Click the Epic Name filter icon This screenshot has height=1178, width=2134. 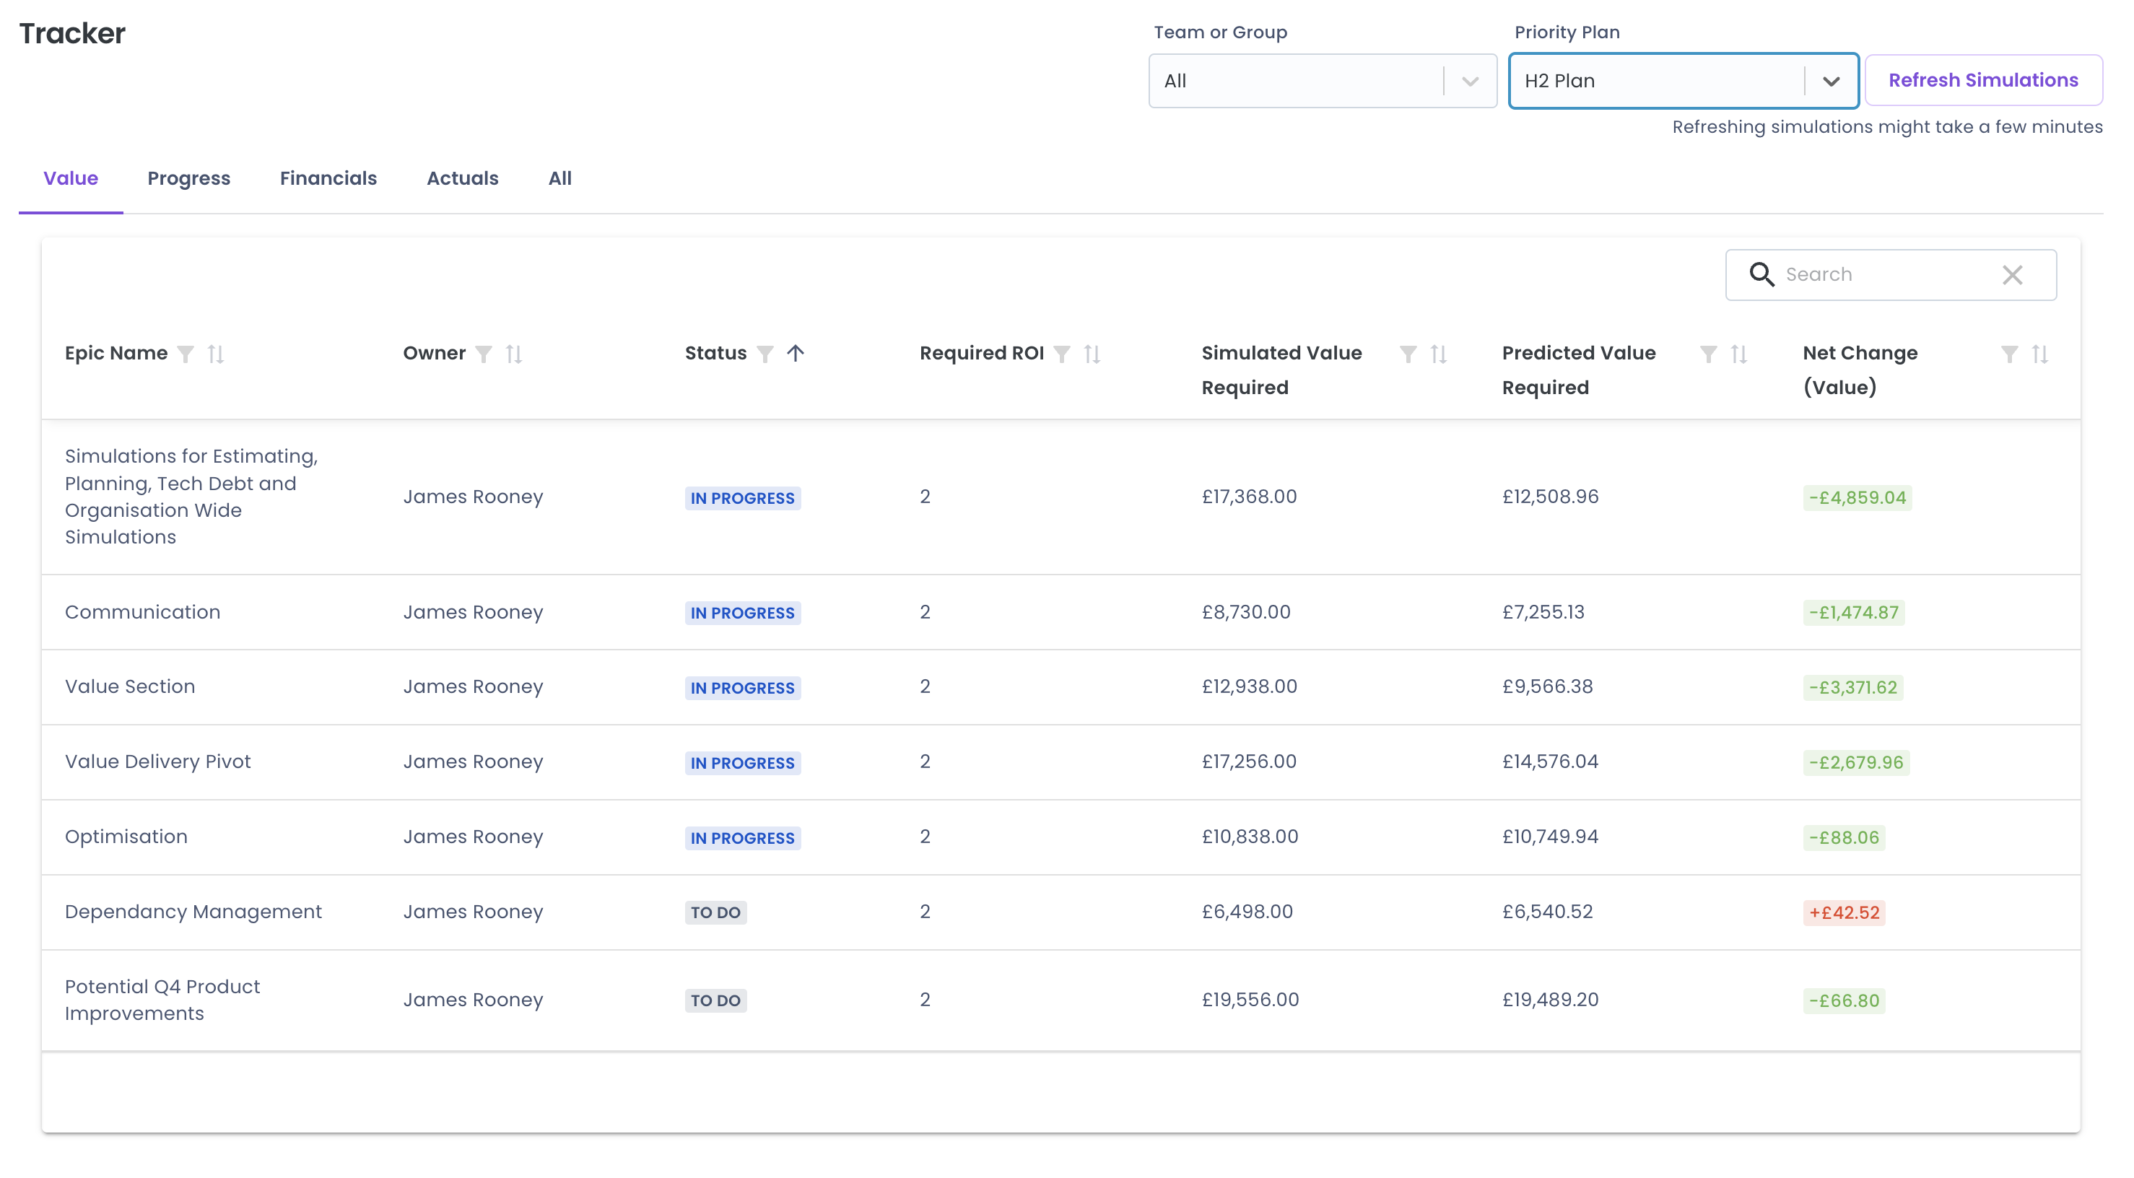[186, 354]
